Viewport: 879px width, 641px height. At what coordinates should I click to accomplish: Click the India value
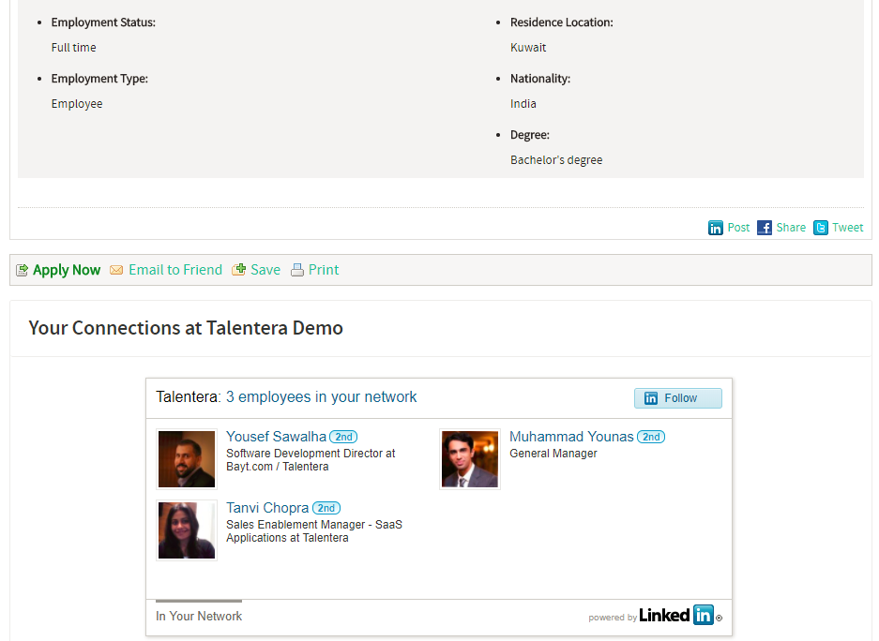pyautogui.click(x=523, y=104)
